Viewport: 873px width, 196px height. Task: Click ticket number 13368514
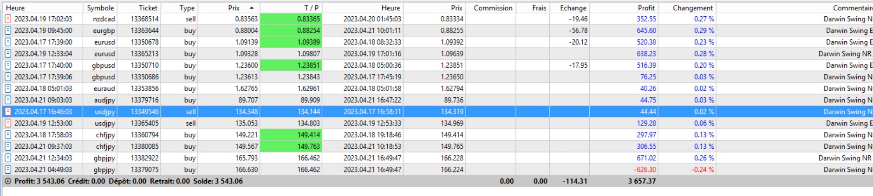pyautogui.click(x=145, y=19)
